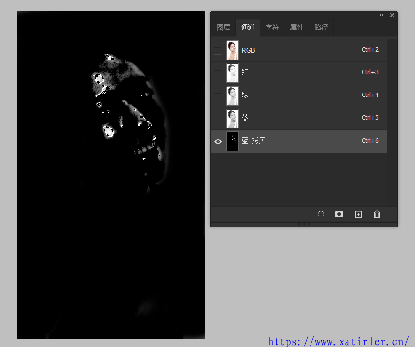Select the 蓝 拷贝 channel name
The width and height of the screenshot is (415, 347).
pos(253,141)
